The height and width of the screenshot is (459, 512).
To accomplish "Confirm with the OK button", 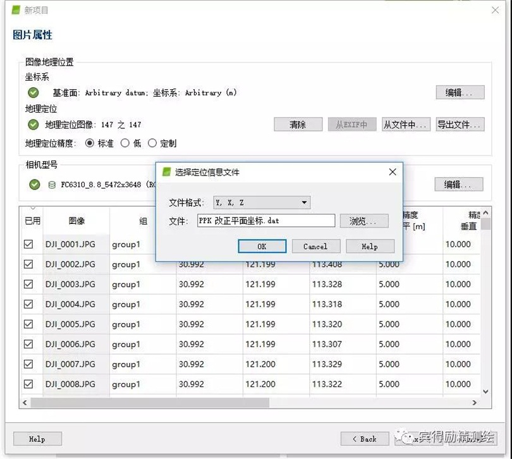I will tap(262, 247).
